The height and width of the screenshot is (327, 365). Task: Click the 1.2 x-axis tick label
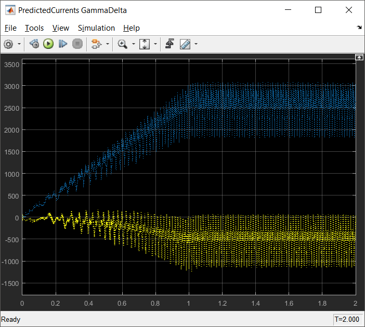pos(223,304)
